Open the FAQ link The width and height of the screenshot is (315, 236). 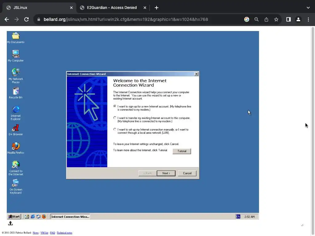52,233
